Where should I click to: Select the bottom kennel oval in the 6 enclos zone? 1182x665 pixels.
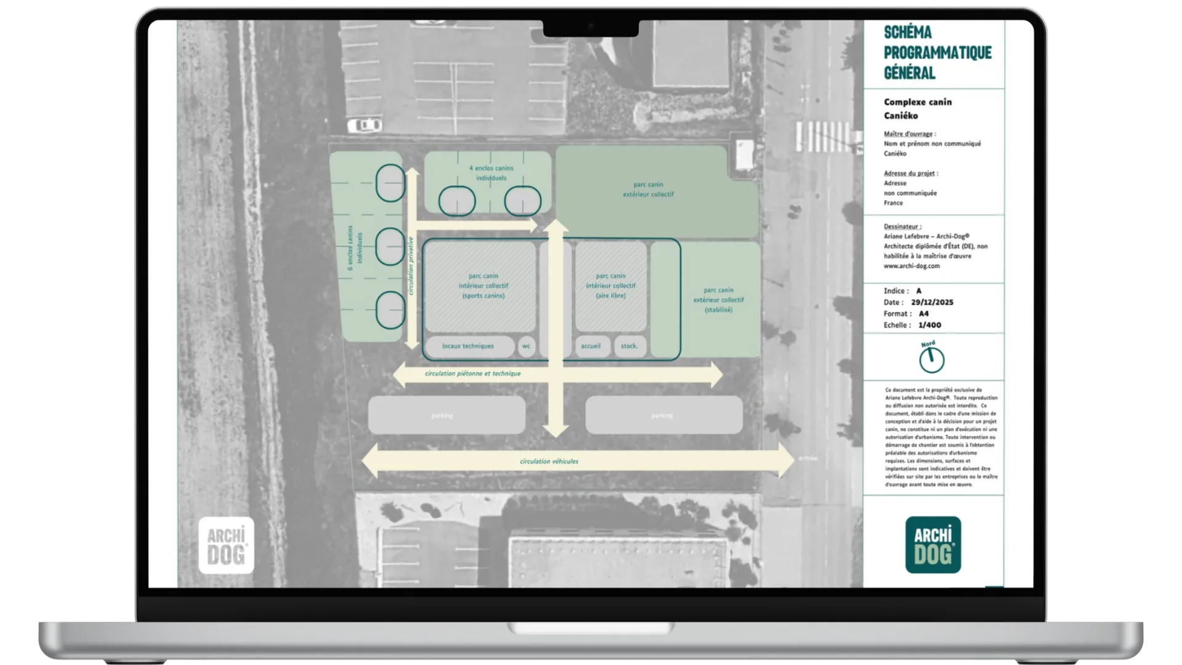click(x=390, y=310)
